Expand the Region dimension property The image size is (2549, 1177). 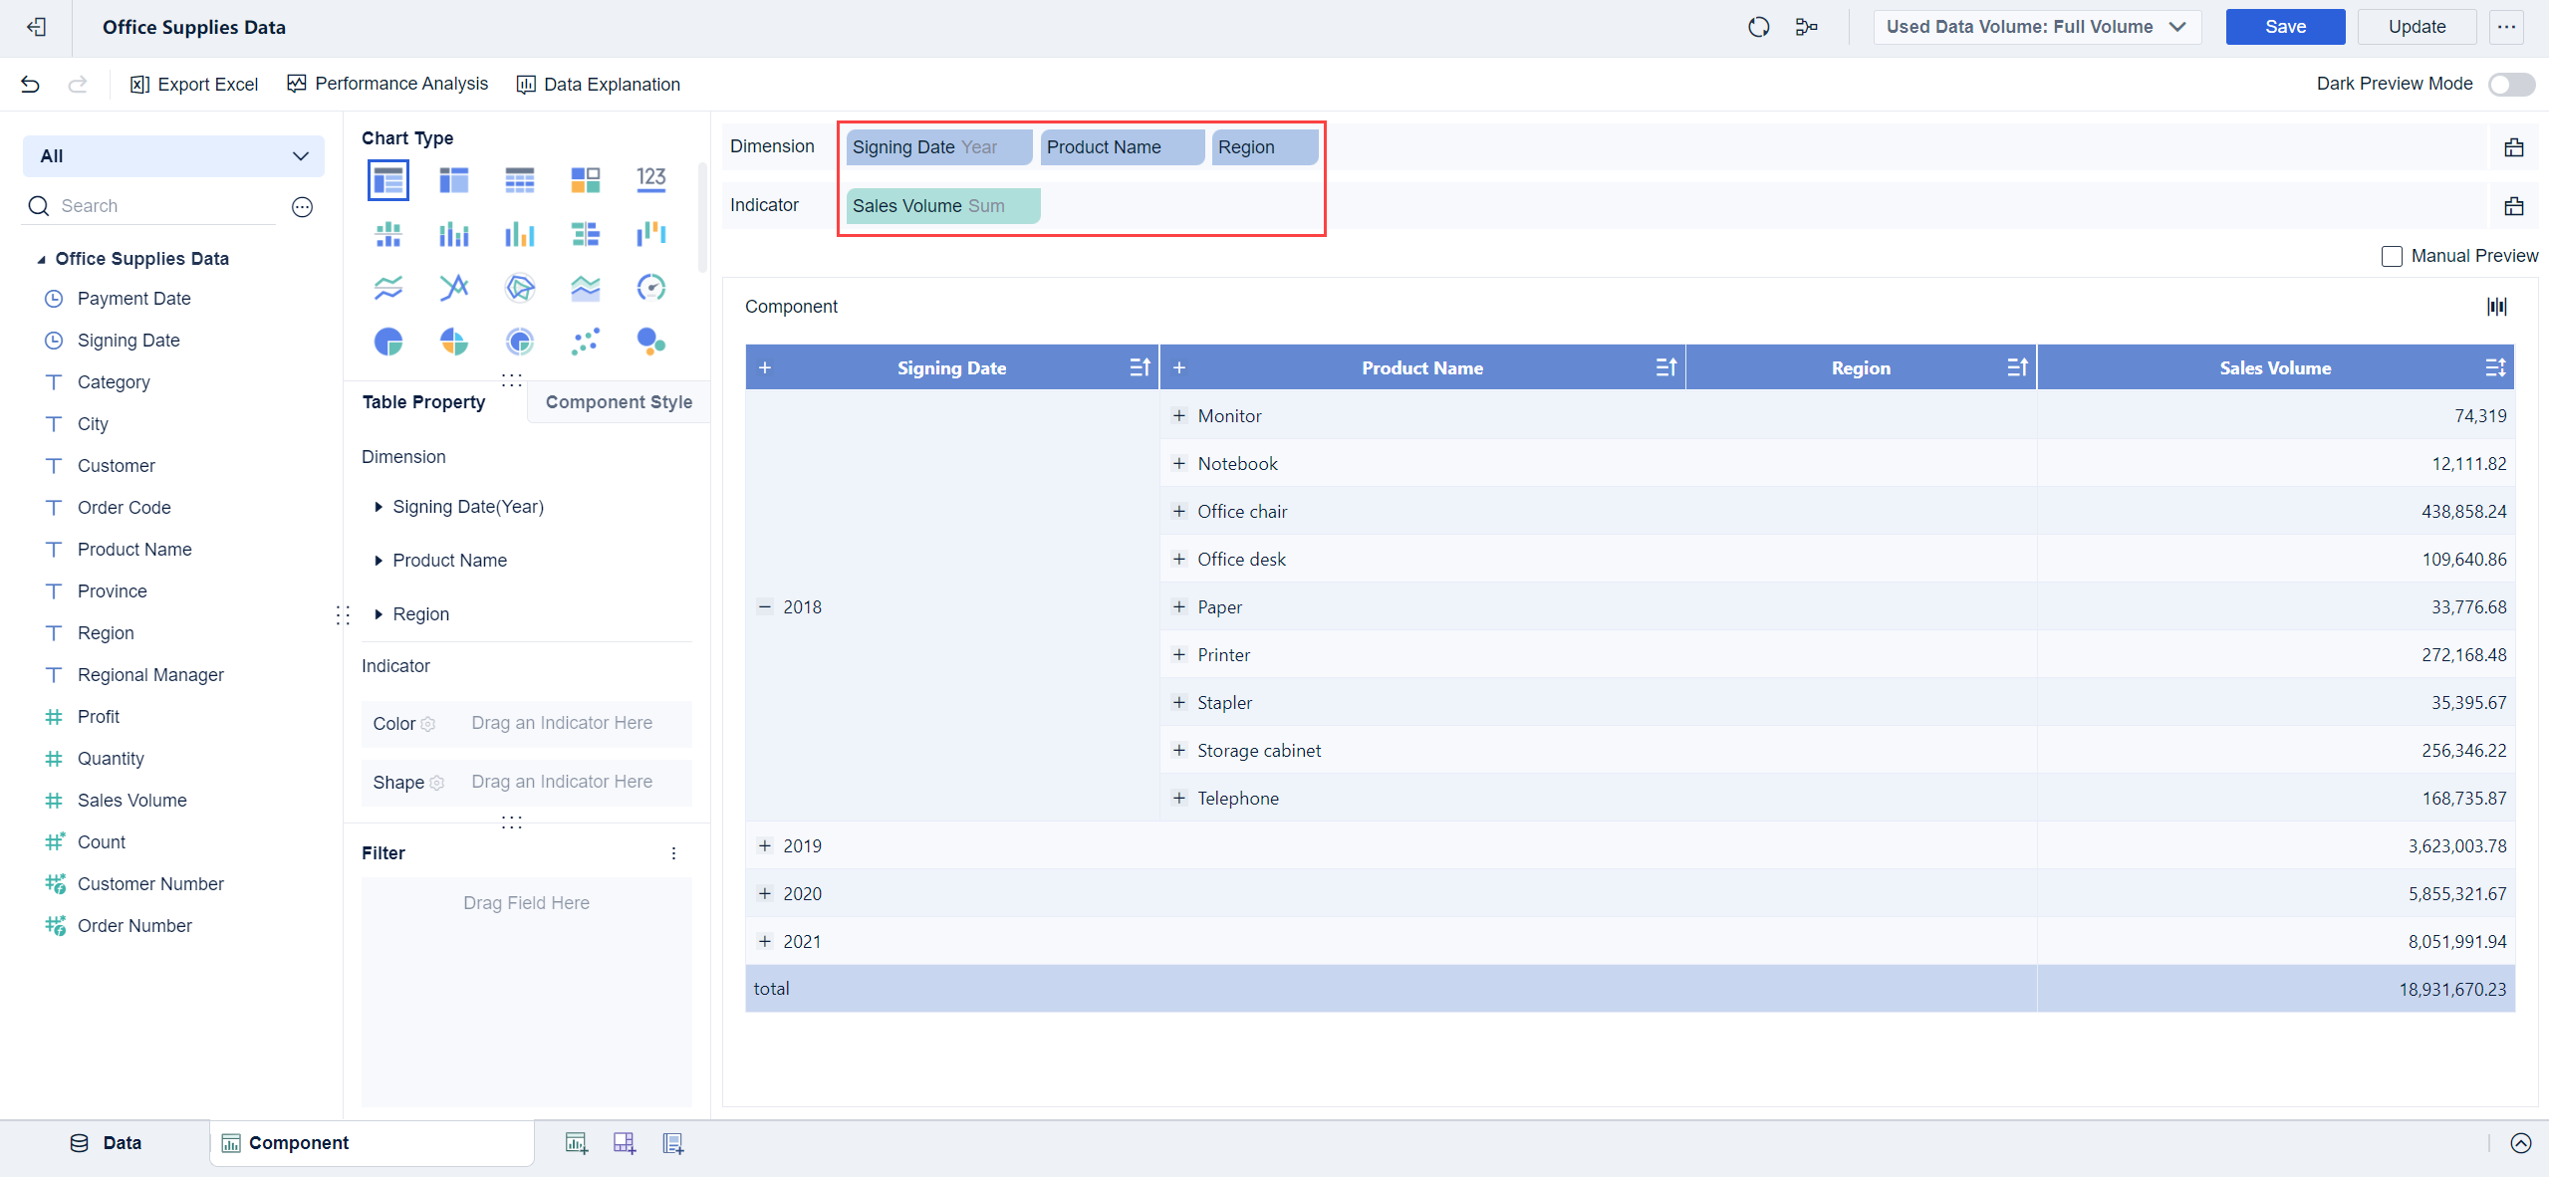pos(379,614)
